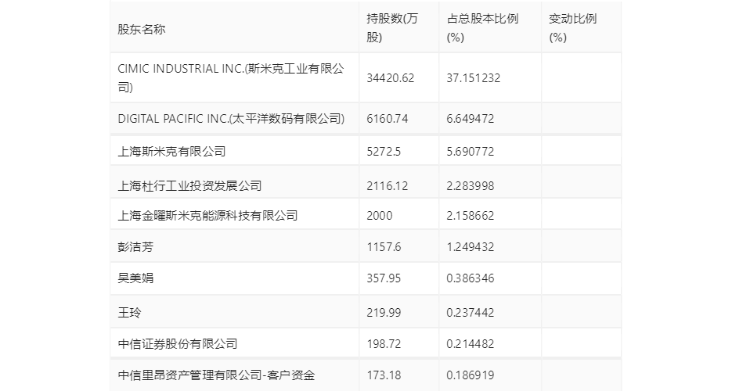Click the 占总股本比例(%) column header
Viewport: 732px width, 391px height.
(482, 28)
